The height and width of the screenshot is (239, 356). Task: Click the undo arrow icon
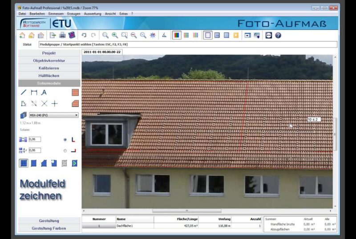click(x=84, y=35)
